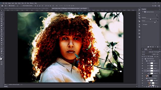Click the more options three dots in options bar
This screenshot has height=90, width=161.
pyautogui.click(x=57, y=6)
